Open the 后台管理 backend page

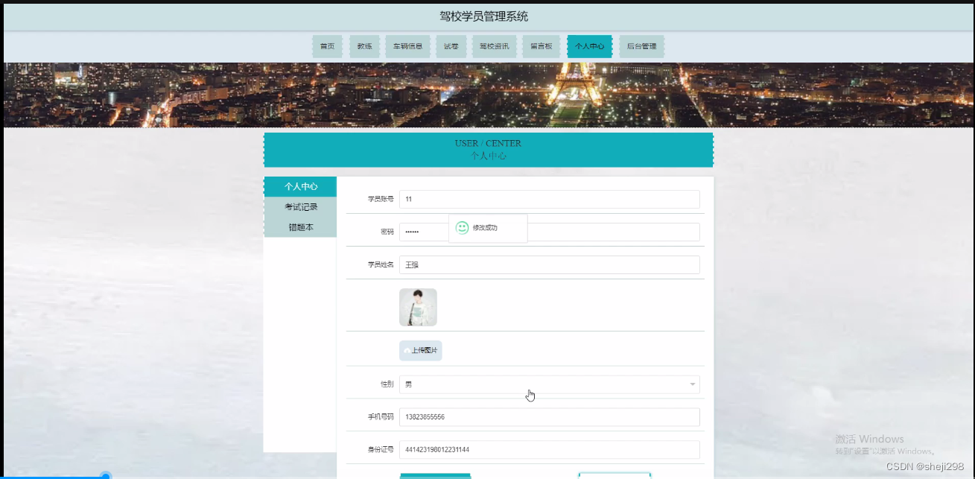pos(641,45)
